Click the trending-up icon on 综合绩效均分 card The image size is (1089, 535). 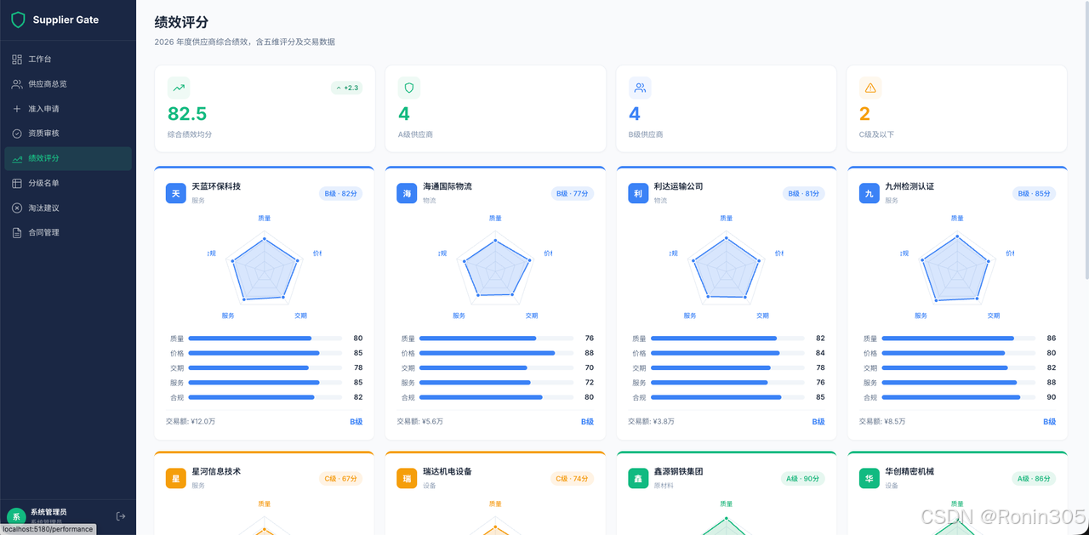coord(179,88)
